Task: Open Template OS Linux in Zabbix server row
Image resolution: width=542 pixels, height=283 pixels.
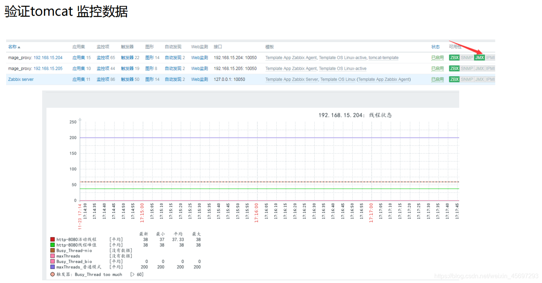Action: pyautogui.click(x=338, y=79)
